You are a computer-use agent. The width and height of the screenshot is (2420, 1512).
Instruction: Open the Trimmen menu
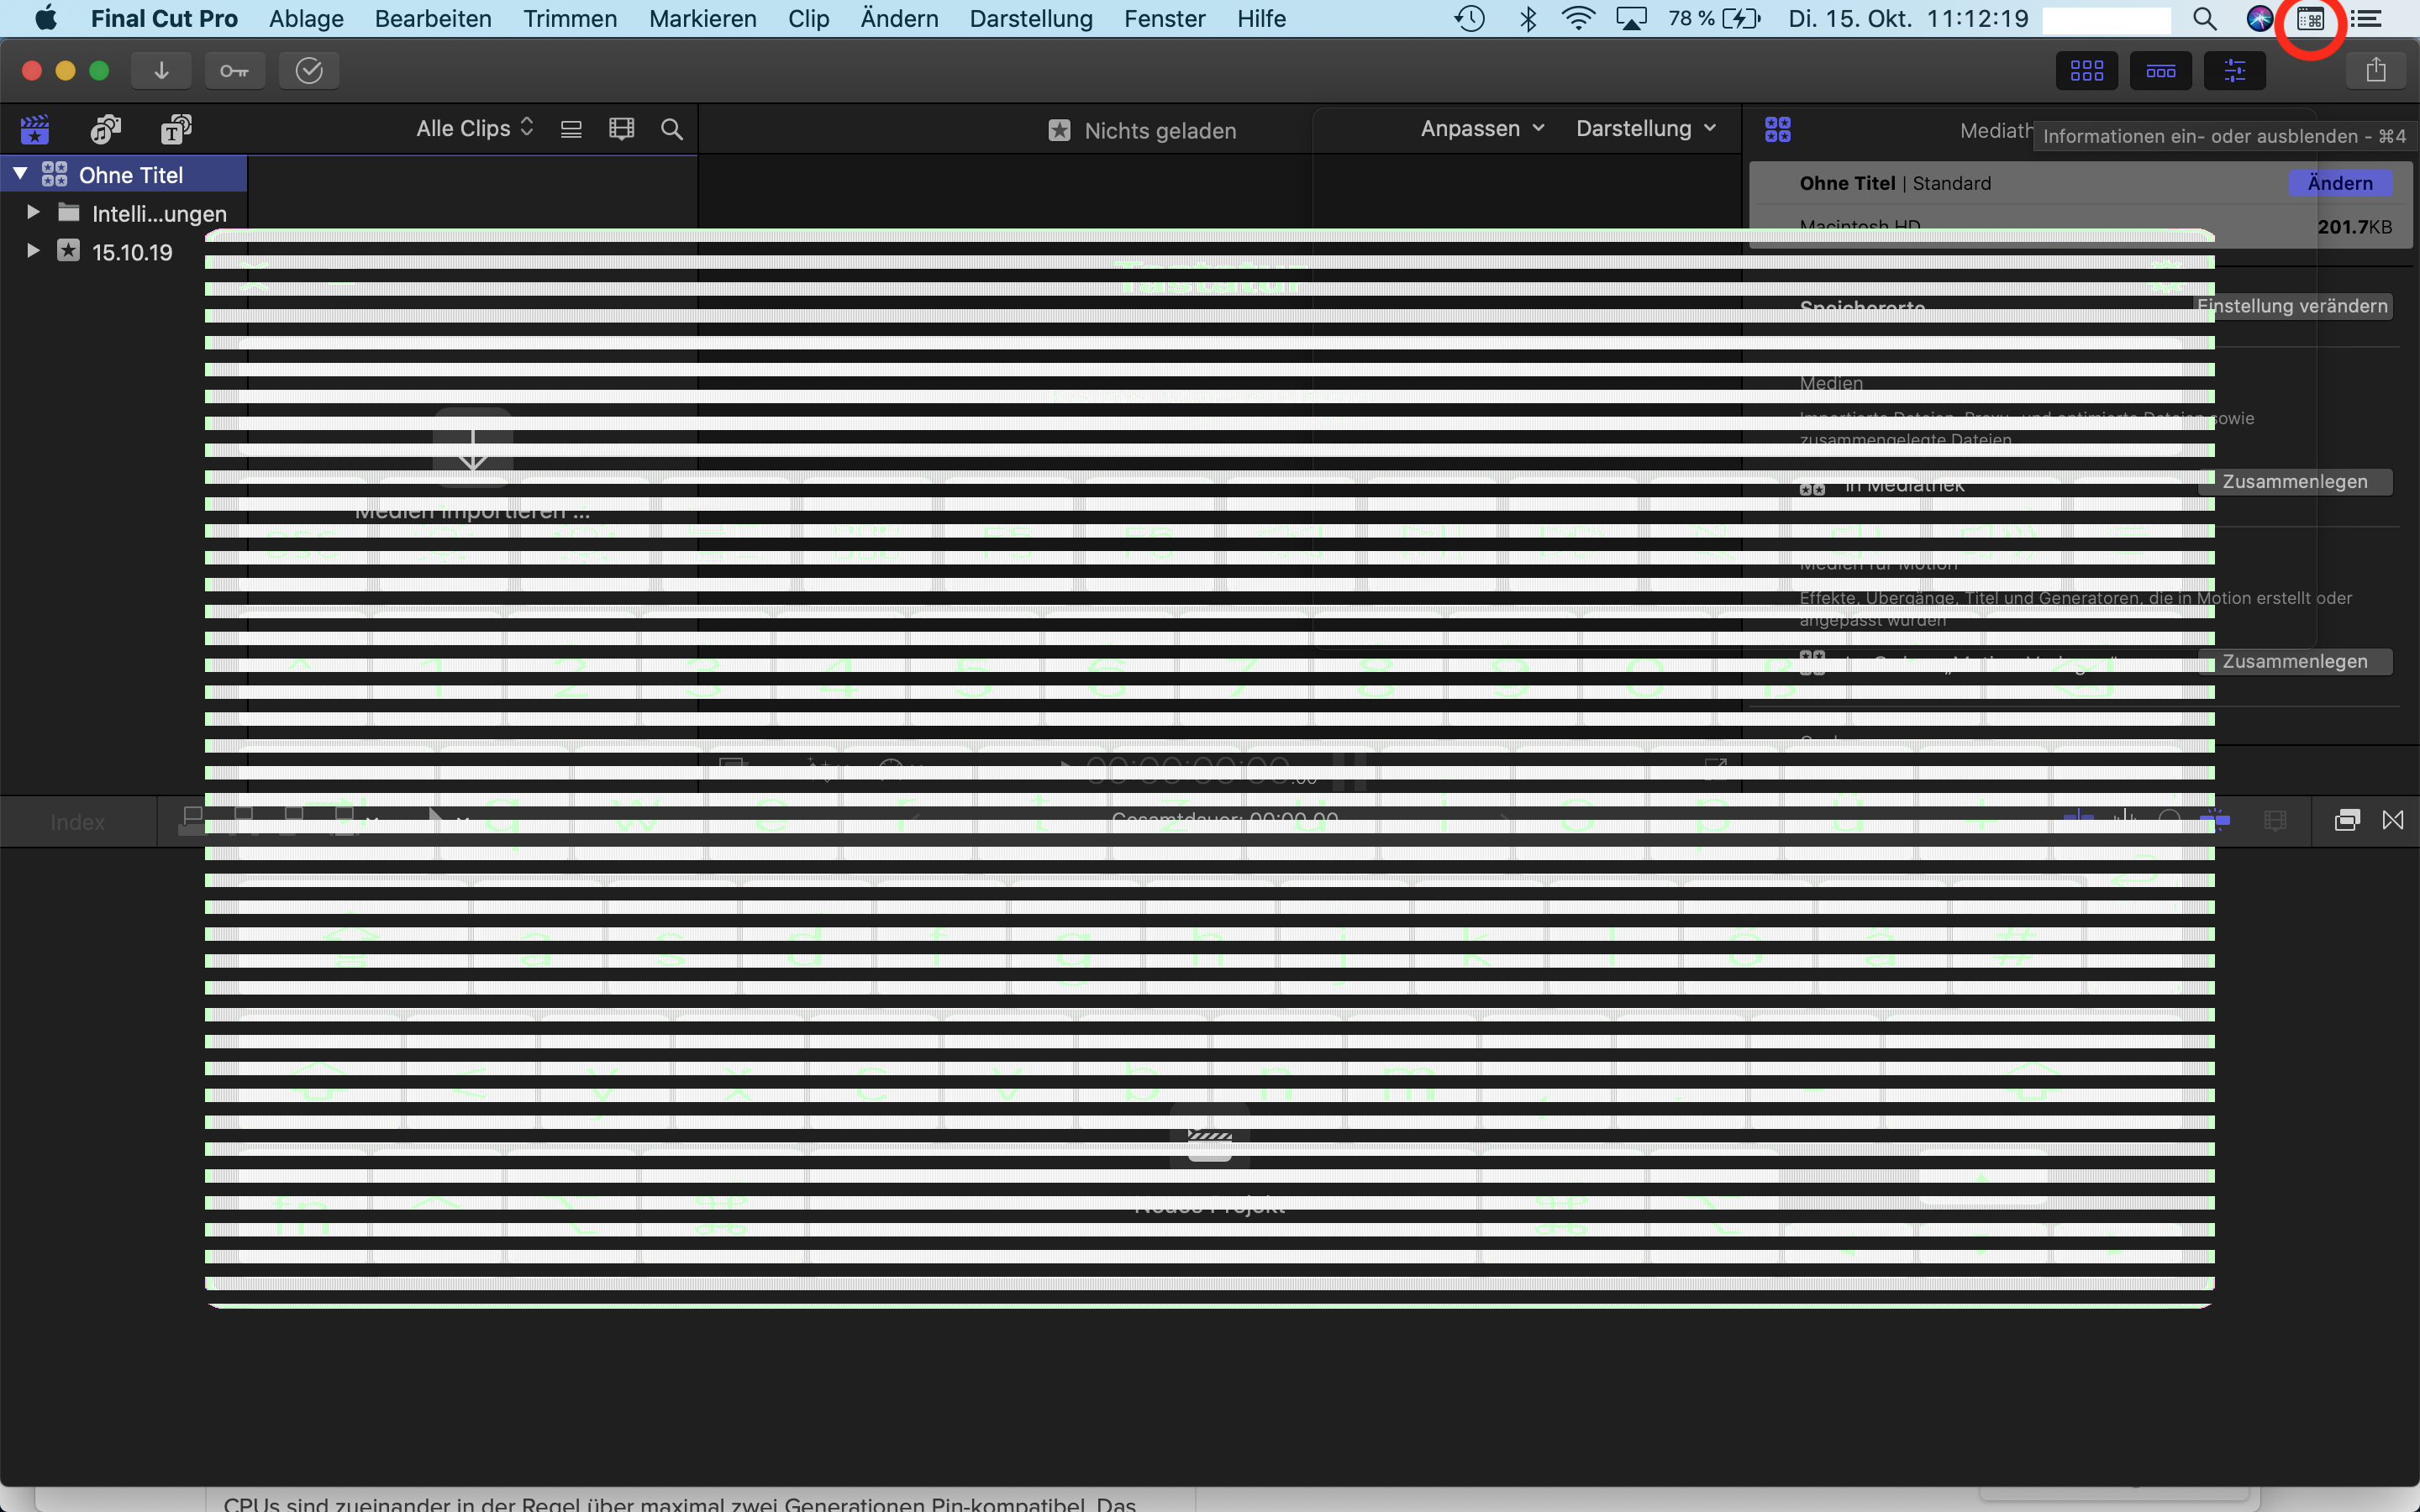tap(570, 19)
